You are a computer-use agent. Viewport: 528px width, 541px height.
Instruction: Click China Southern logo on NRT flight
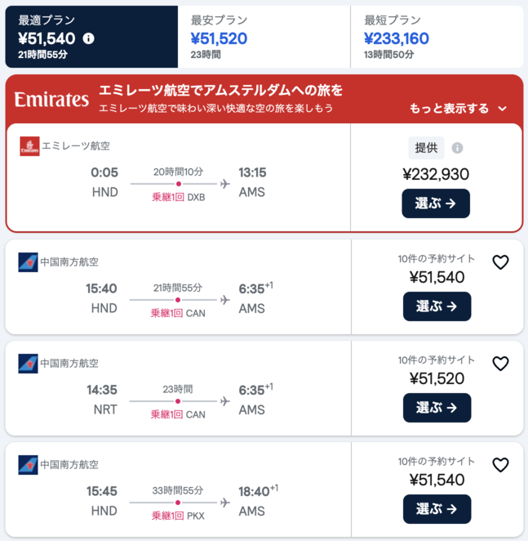pos(28,364)
